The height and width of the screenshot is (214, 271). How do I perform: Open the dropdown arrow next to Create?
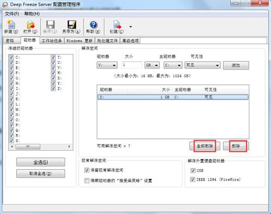pos(131,27)
